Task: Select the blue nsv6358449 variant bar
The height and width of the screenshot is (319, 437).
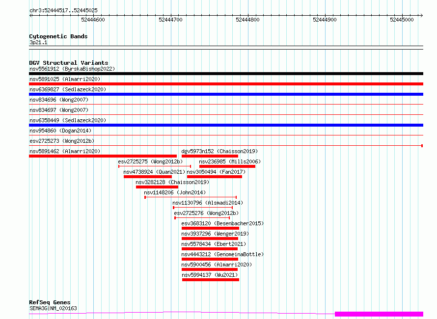Action: click(x=226, y=125)
